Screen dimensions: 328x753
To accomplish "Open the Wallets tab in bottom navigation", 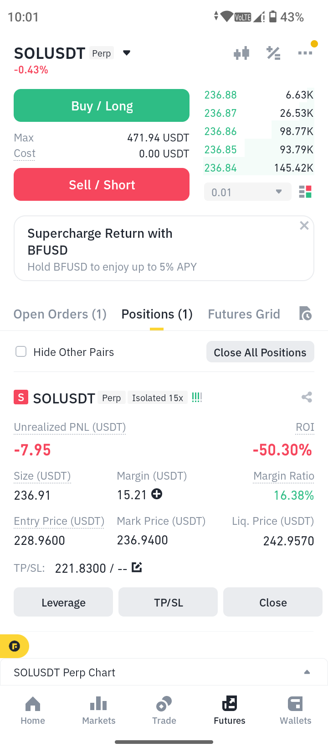I will (x=295, y=710).
